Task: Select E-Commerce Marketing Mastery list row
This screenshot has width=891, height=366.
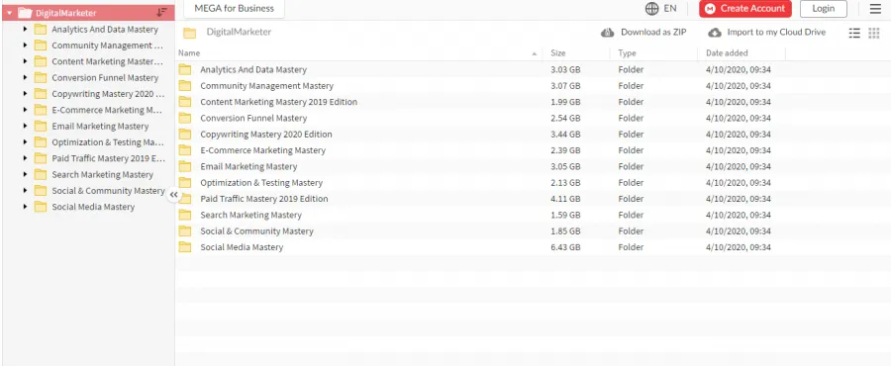Action: 533,150
